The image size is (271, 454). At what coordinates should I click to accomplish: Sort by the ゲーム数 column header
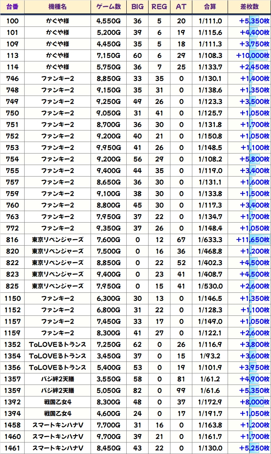coord(109,7)
